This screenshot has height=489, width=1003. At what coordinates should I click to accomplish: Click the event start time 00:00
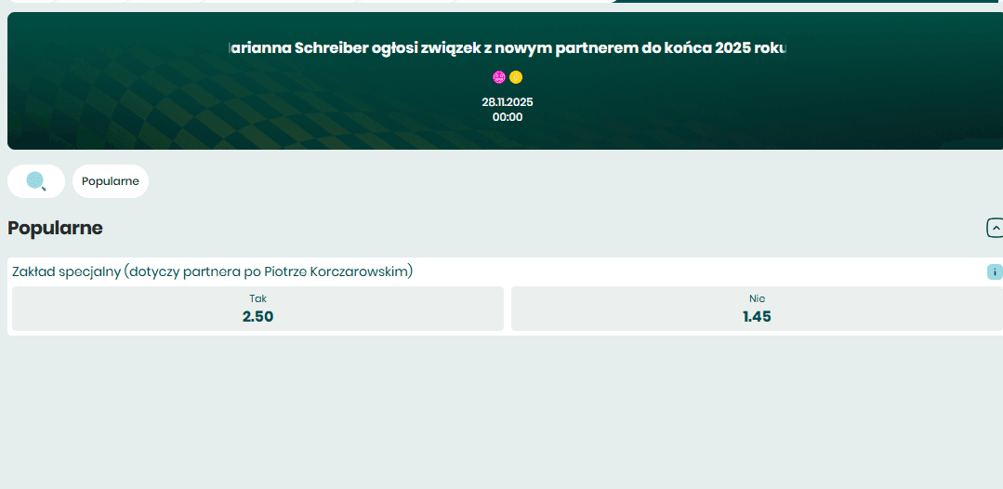508,117
